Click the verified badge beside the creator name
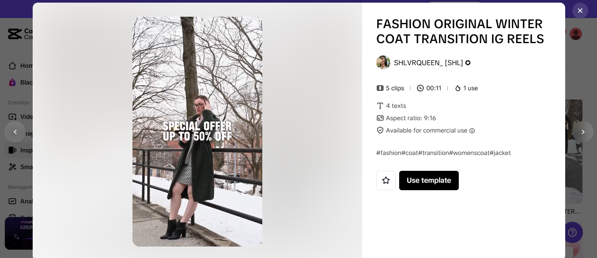This screenshot has width=597, height=258. [x=468, y=63]
